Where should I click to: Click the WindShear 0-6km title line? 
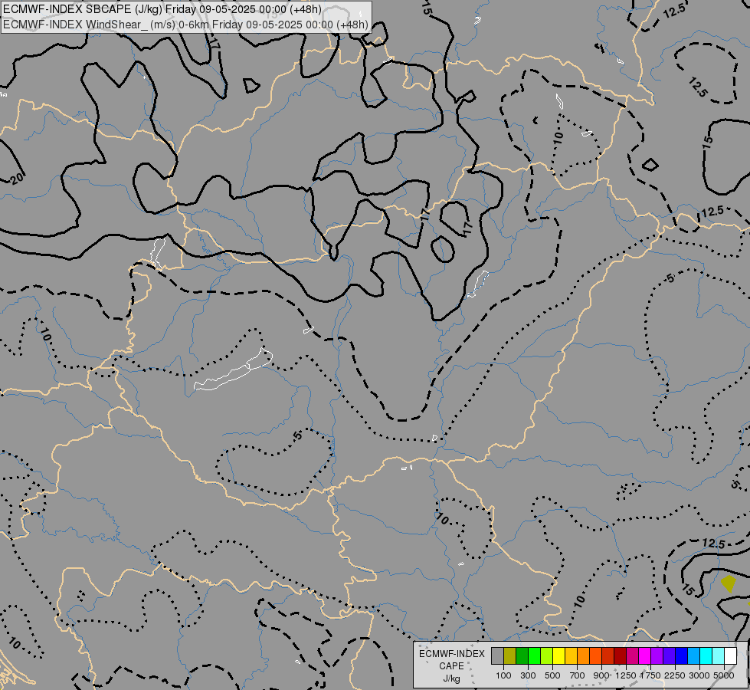[185, 25]
